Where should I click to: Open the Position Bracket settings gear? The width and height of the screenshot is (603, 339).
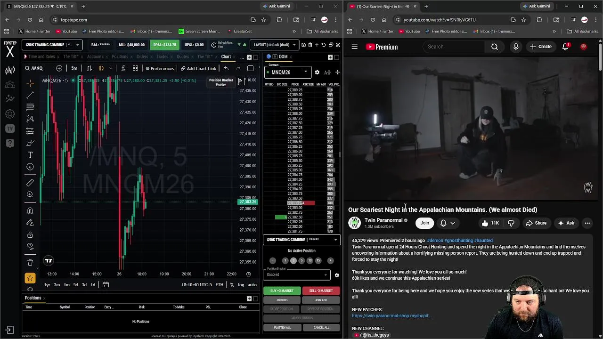[x=336, y=275]
